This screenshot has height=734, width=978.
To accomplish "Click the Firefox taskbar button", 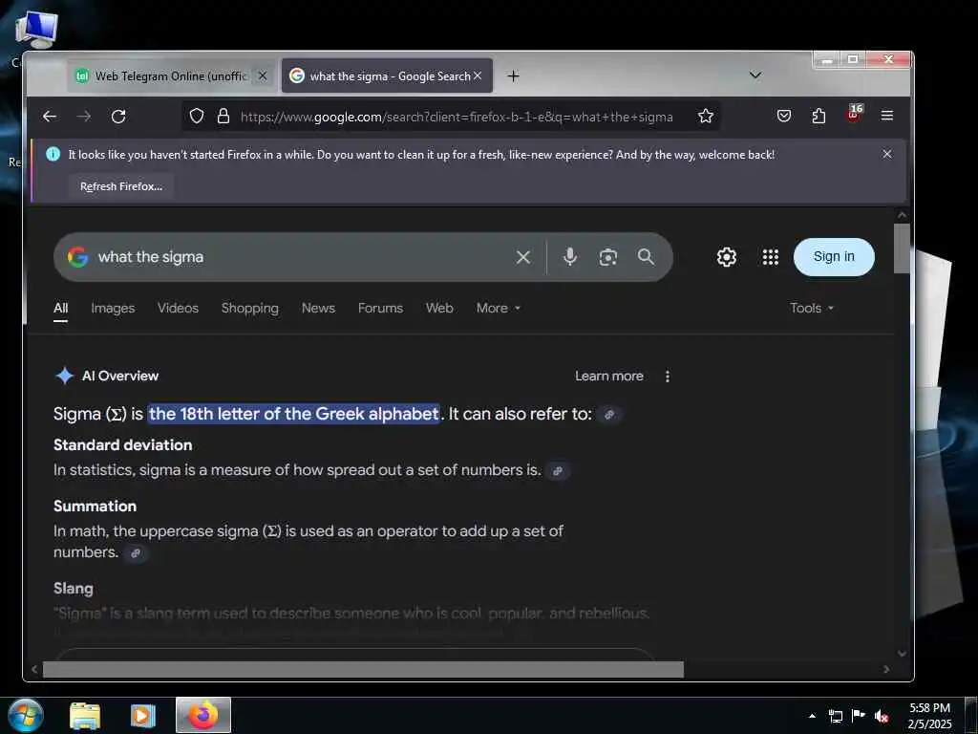I will (x=203, y=715).
